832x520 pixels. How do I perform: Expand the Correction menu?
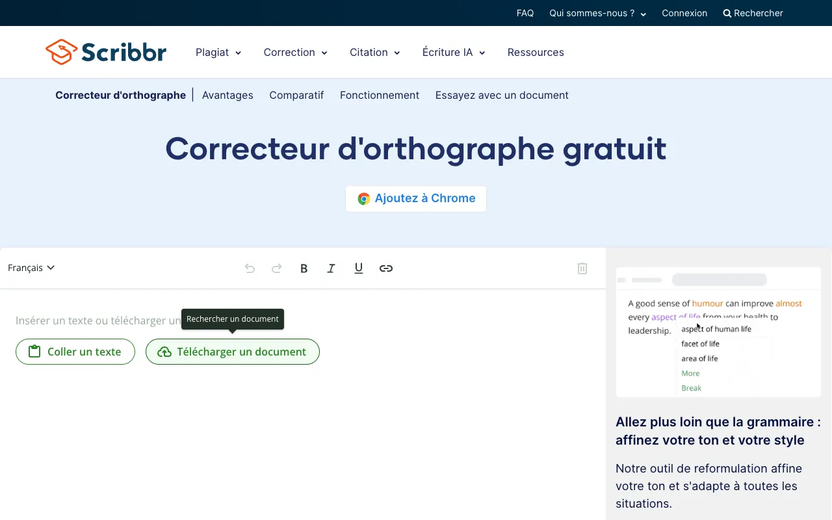tap(295, 53)
